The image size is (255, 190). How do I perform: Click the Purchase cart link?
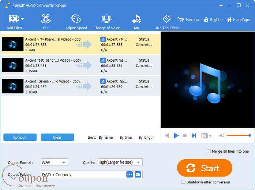point(189,20)
